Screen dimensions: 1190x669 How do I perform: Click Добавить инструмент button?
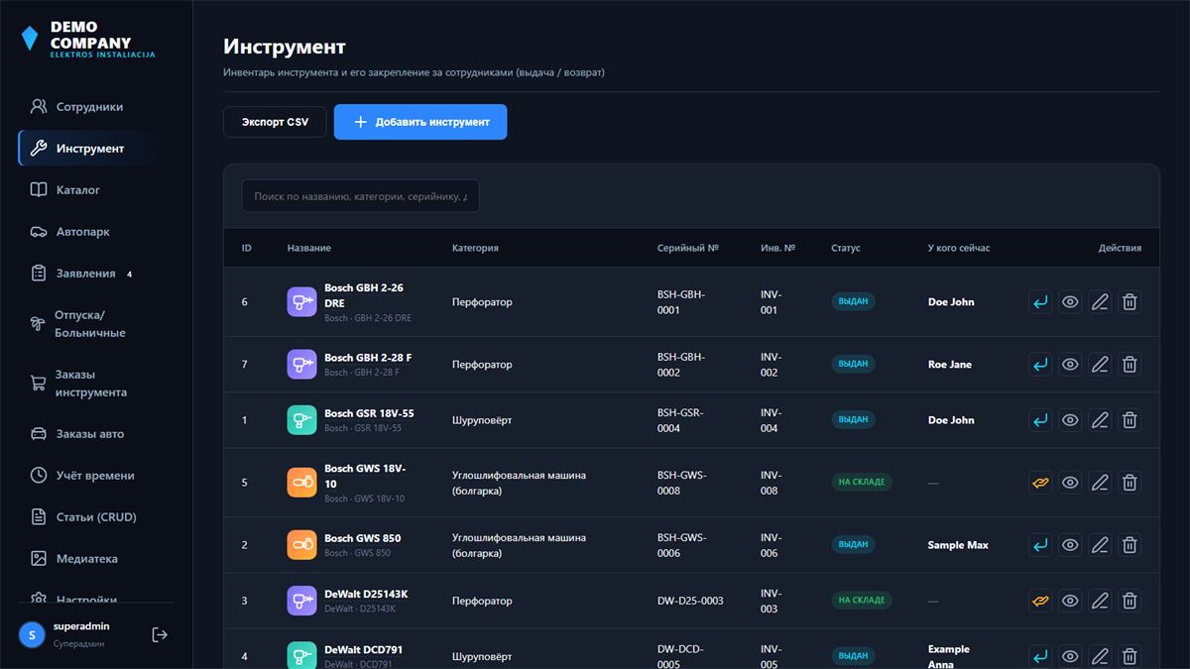tap(420, 122)
